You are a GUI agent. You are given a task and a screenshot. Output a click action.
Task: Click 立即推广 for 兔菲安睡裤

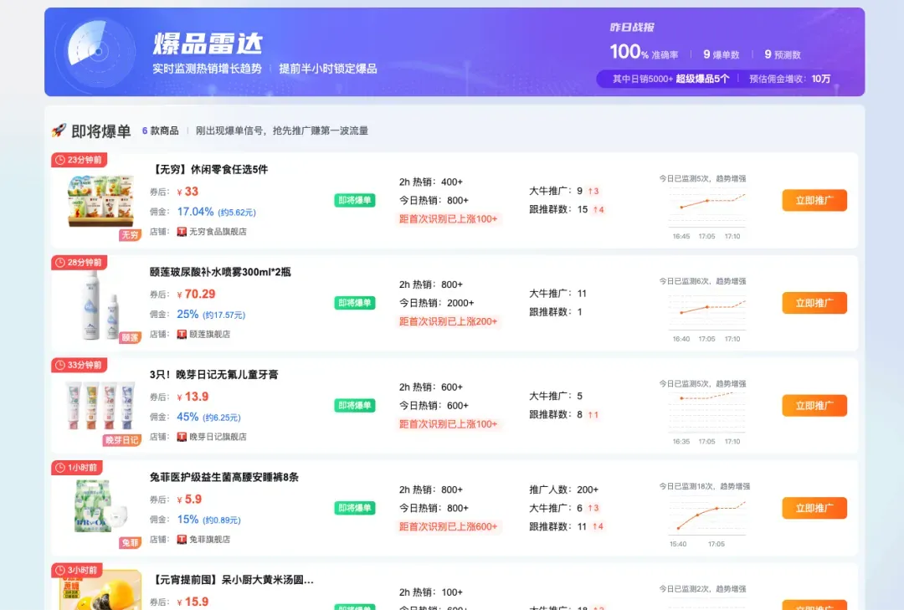[x=814, y=509]
